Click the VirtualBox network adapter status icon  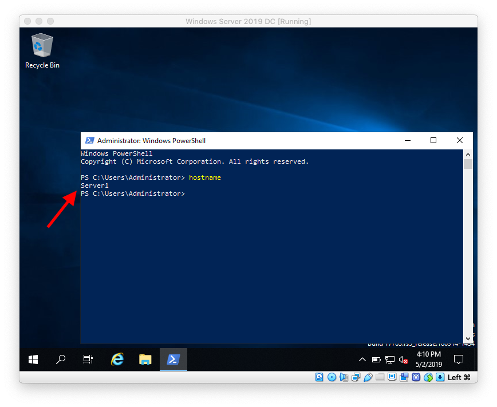coord(357,377)
